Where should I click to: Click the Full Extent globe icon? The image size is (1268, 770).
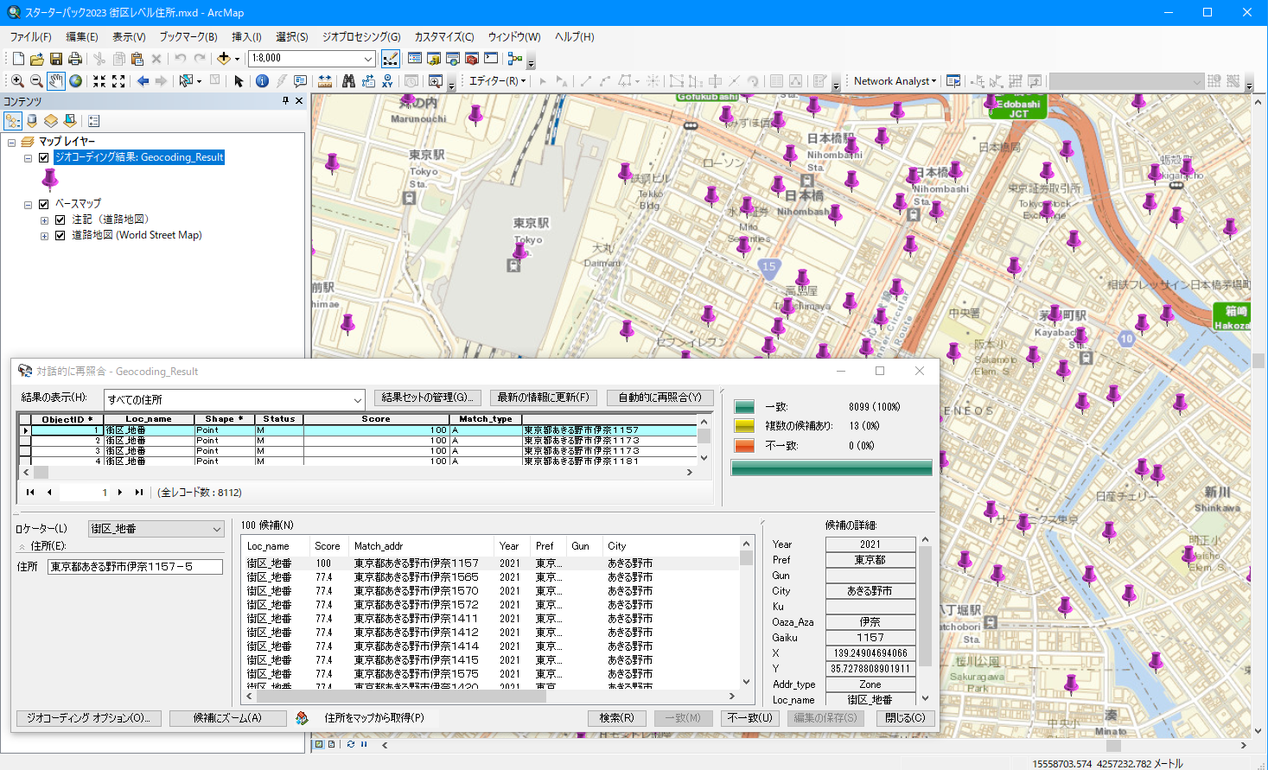click(x=76, y=81)
